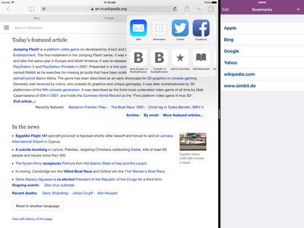Click Read in another language button

[x=37, y=206]
